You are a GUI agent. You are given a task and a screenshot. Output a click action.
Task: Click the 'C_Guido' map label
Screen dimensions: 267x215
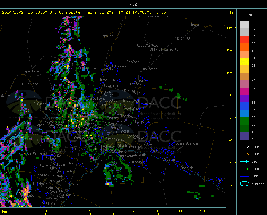pyautogui.click(x=40, y=104)
